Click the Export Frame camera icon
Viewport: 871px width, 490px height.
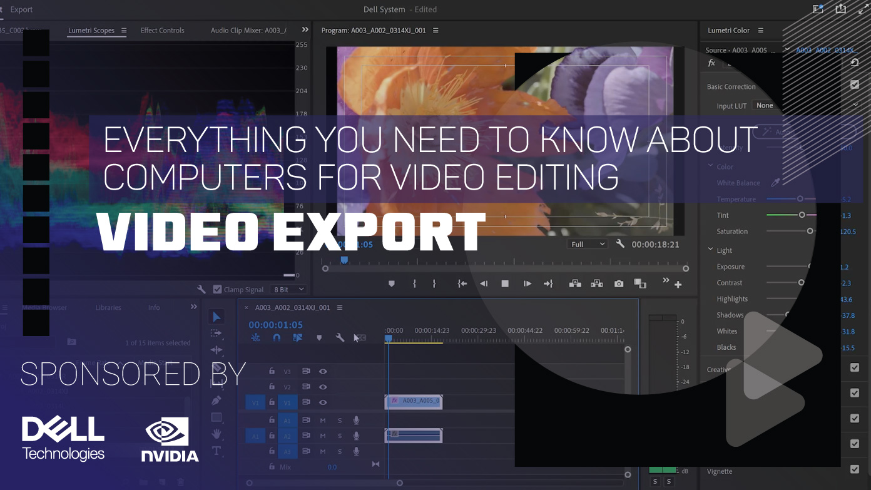point(619,283)
